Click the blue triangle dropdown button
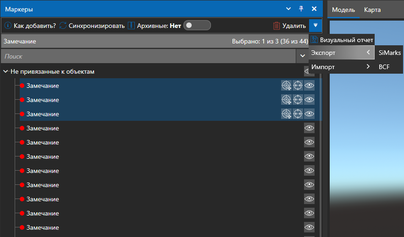Image resolution: width=404 pixels, height=237 pixels. (x=315, y=26)
